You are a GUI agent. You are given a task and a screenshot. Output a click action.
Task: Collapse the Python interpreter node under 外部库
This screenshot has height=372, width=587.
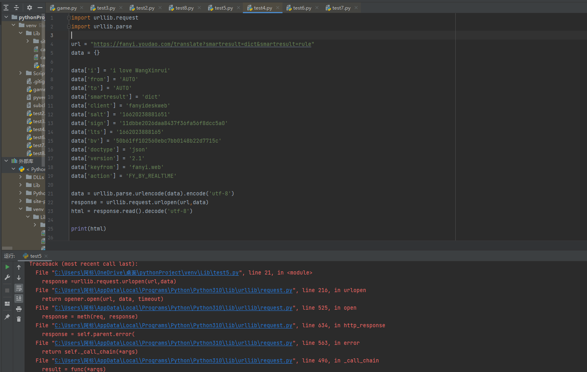pos(14,169)
